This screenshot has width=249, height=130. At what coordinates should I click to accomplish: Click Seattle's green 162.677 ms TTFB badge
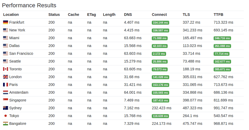222,61
